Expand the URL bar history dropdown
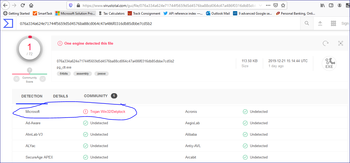The width and height of the screenshot is (350, 163). click(260, 5)
